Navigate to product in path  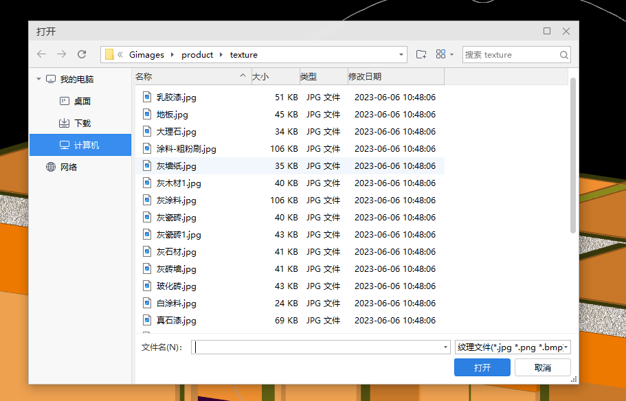tap(197, 55)
